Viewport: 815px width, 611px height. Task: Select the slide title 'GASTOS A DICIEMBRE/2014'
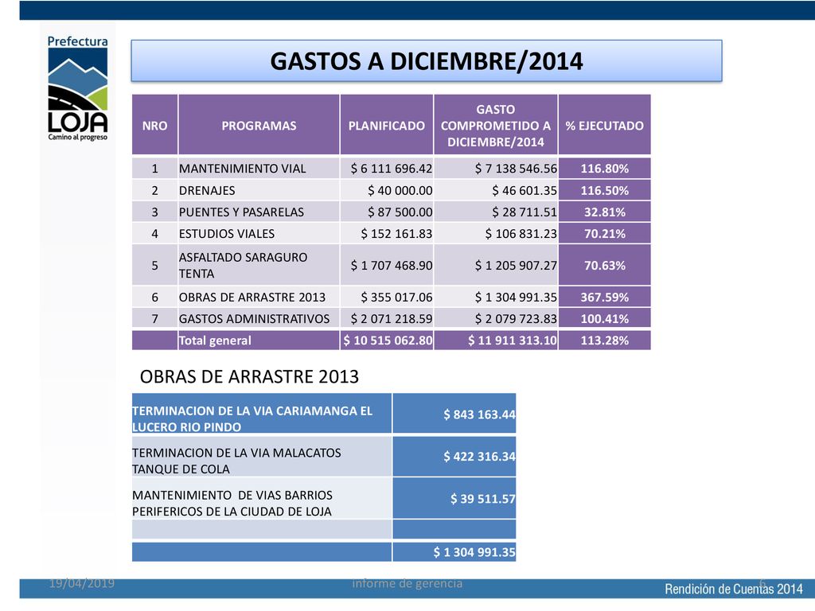point(427,60)
